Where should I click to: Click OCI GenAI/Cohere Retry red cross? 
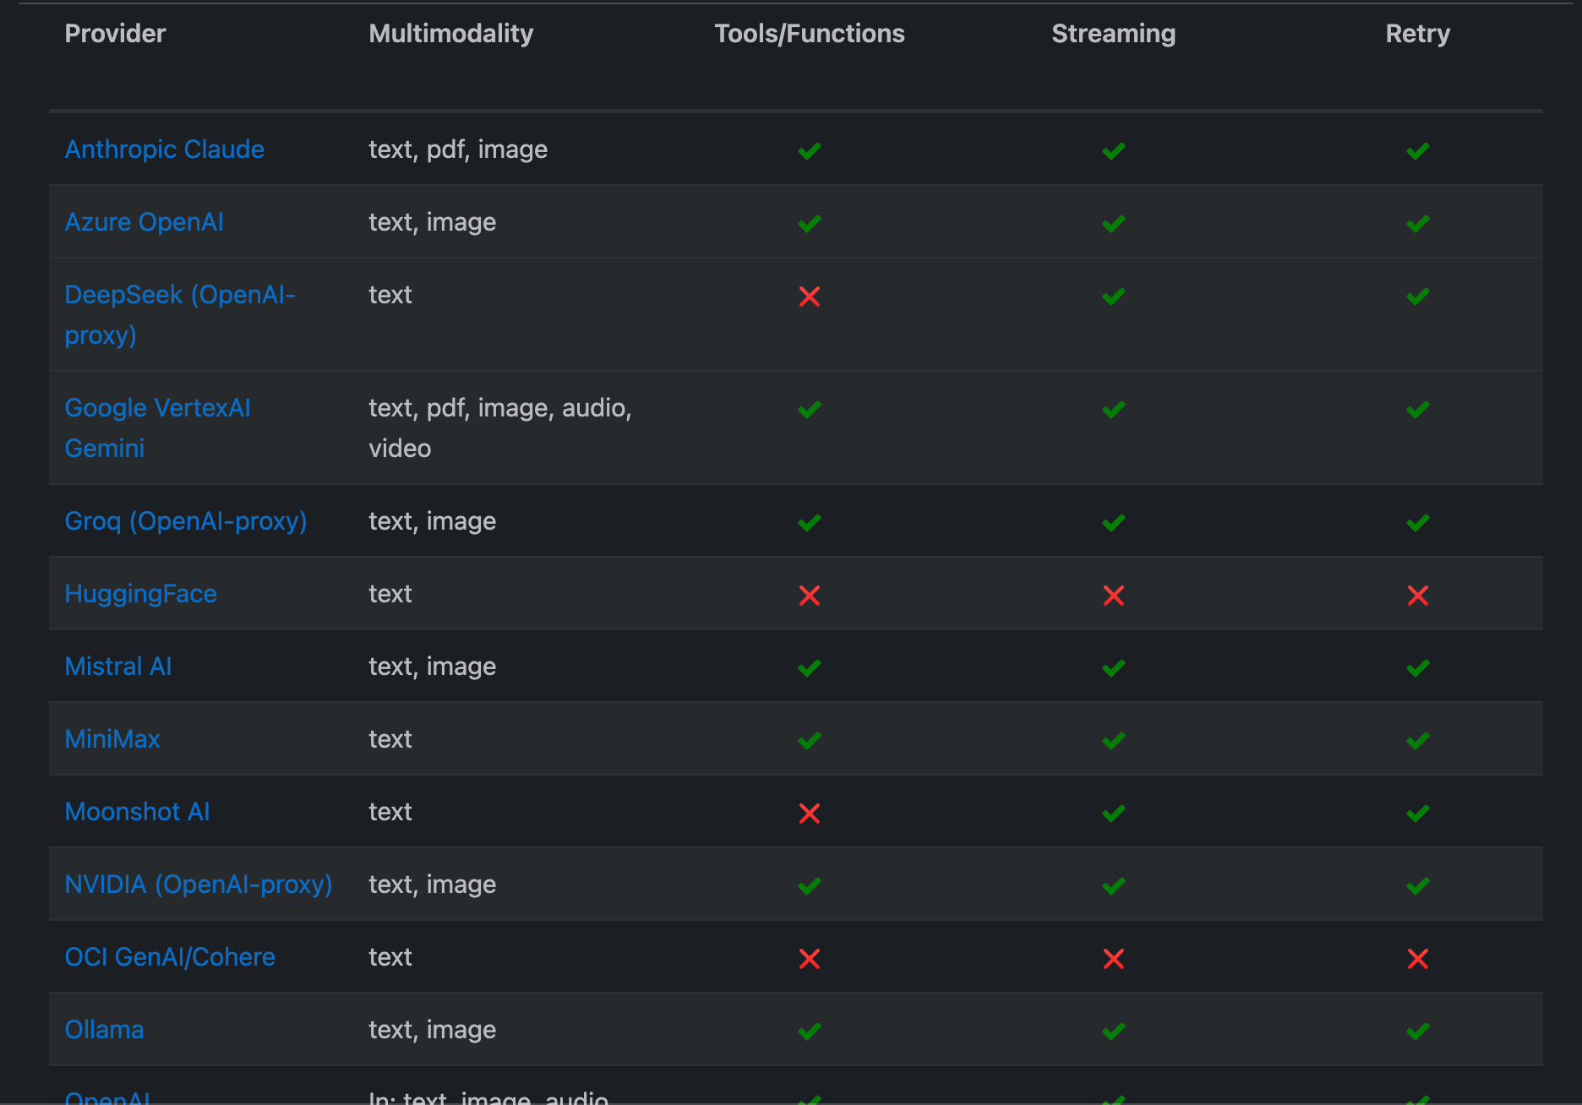tap(1418, 959)
